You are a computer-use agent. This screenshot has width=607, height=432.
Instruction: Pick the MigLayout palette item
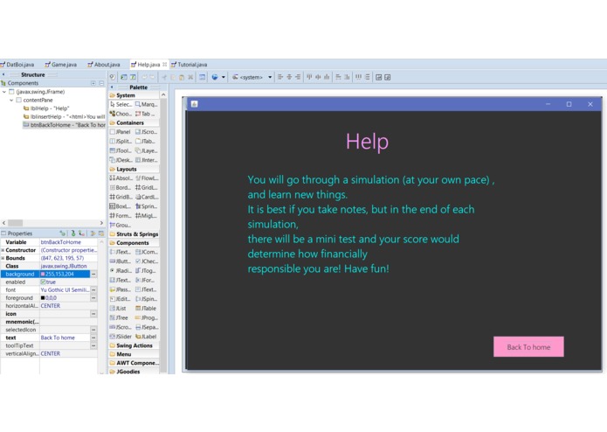click(146, 216)
